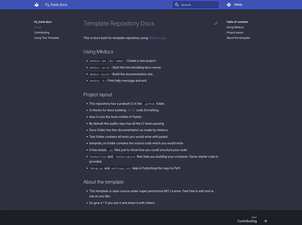The width and height of the screenshot is (302, 225).
Task: Click 'Also it runs the tests written in Pytest'
Action: pyautogui.click(x=115, y=117)
